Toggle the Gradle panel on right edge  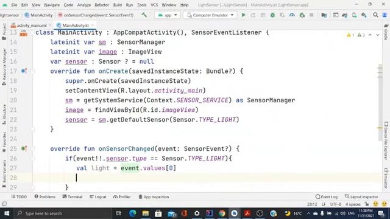click(x=386, y=32)
